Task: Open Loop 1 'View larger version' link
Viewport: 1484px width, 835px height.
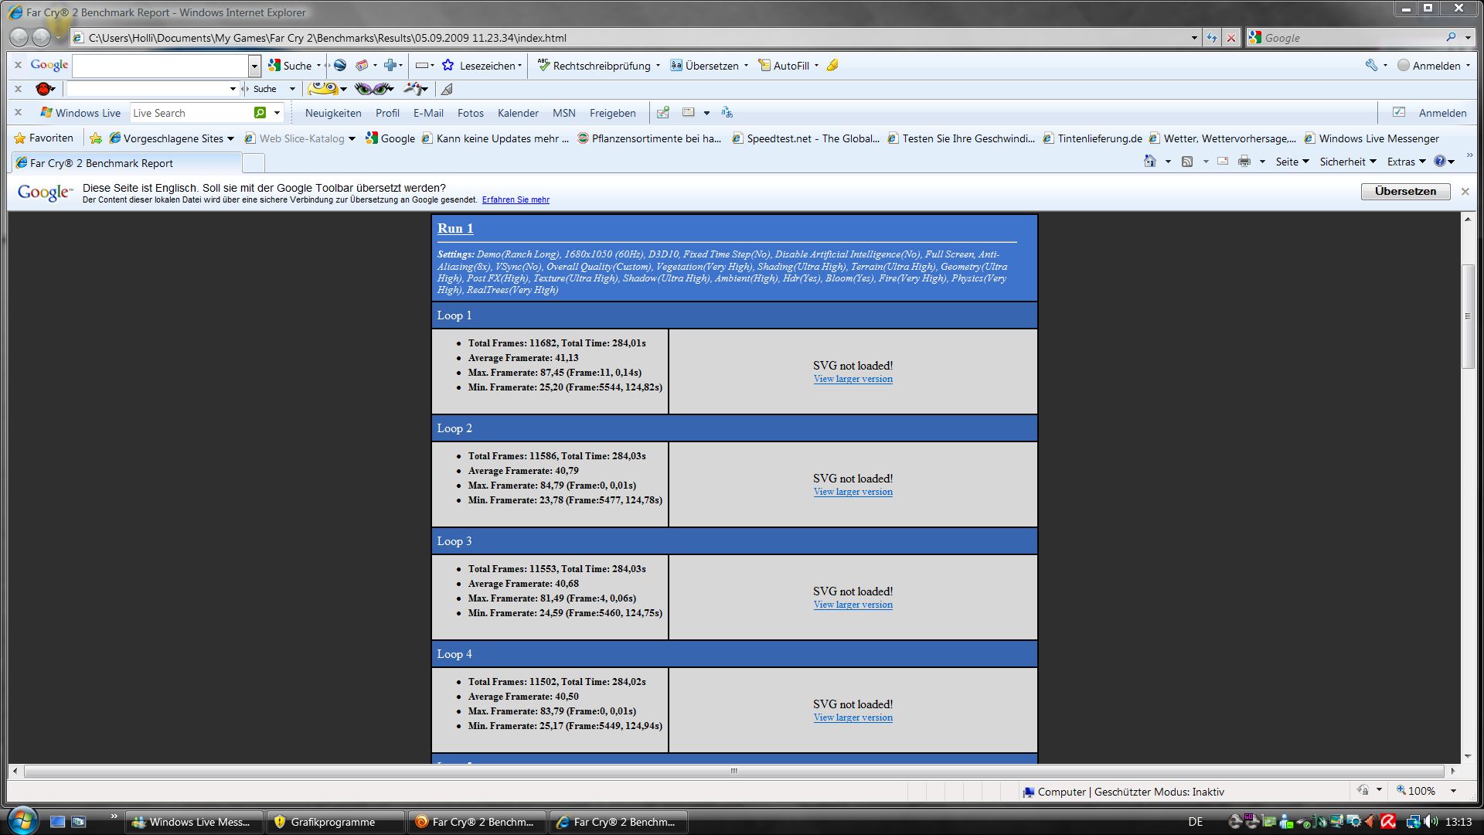Action: click(853, 379)
